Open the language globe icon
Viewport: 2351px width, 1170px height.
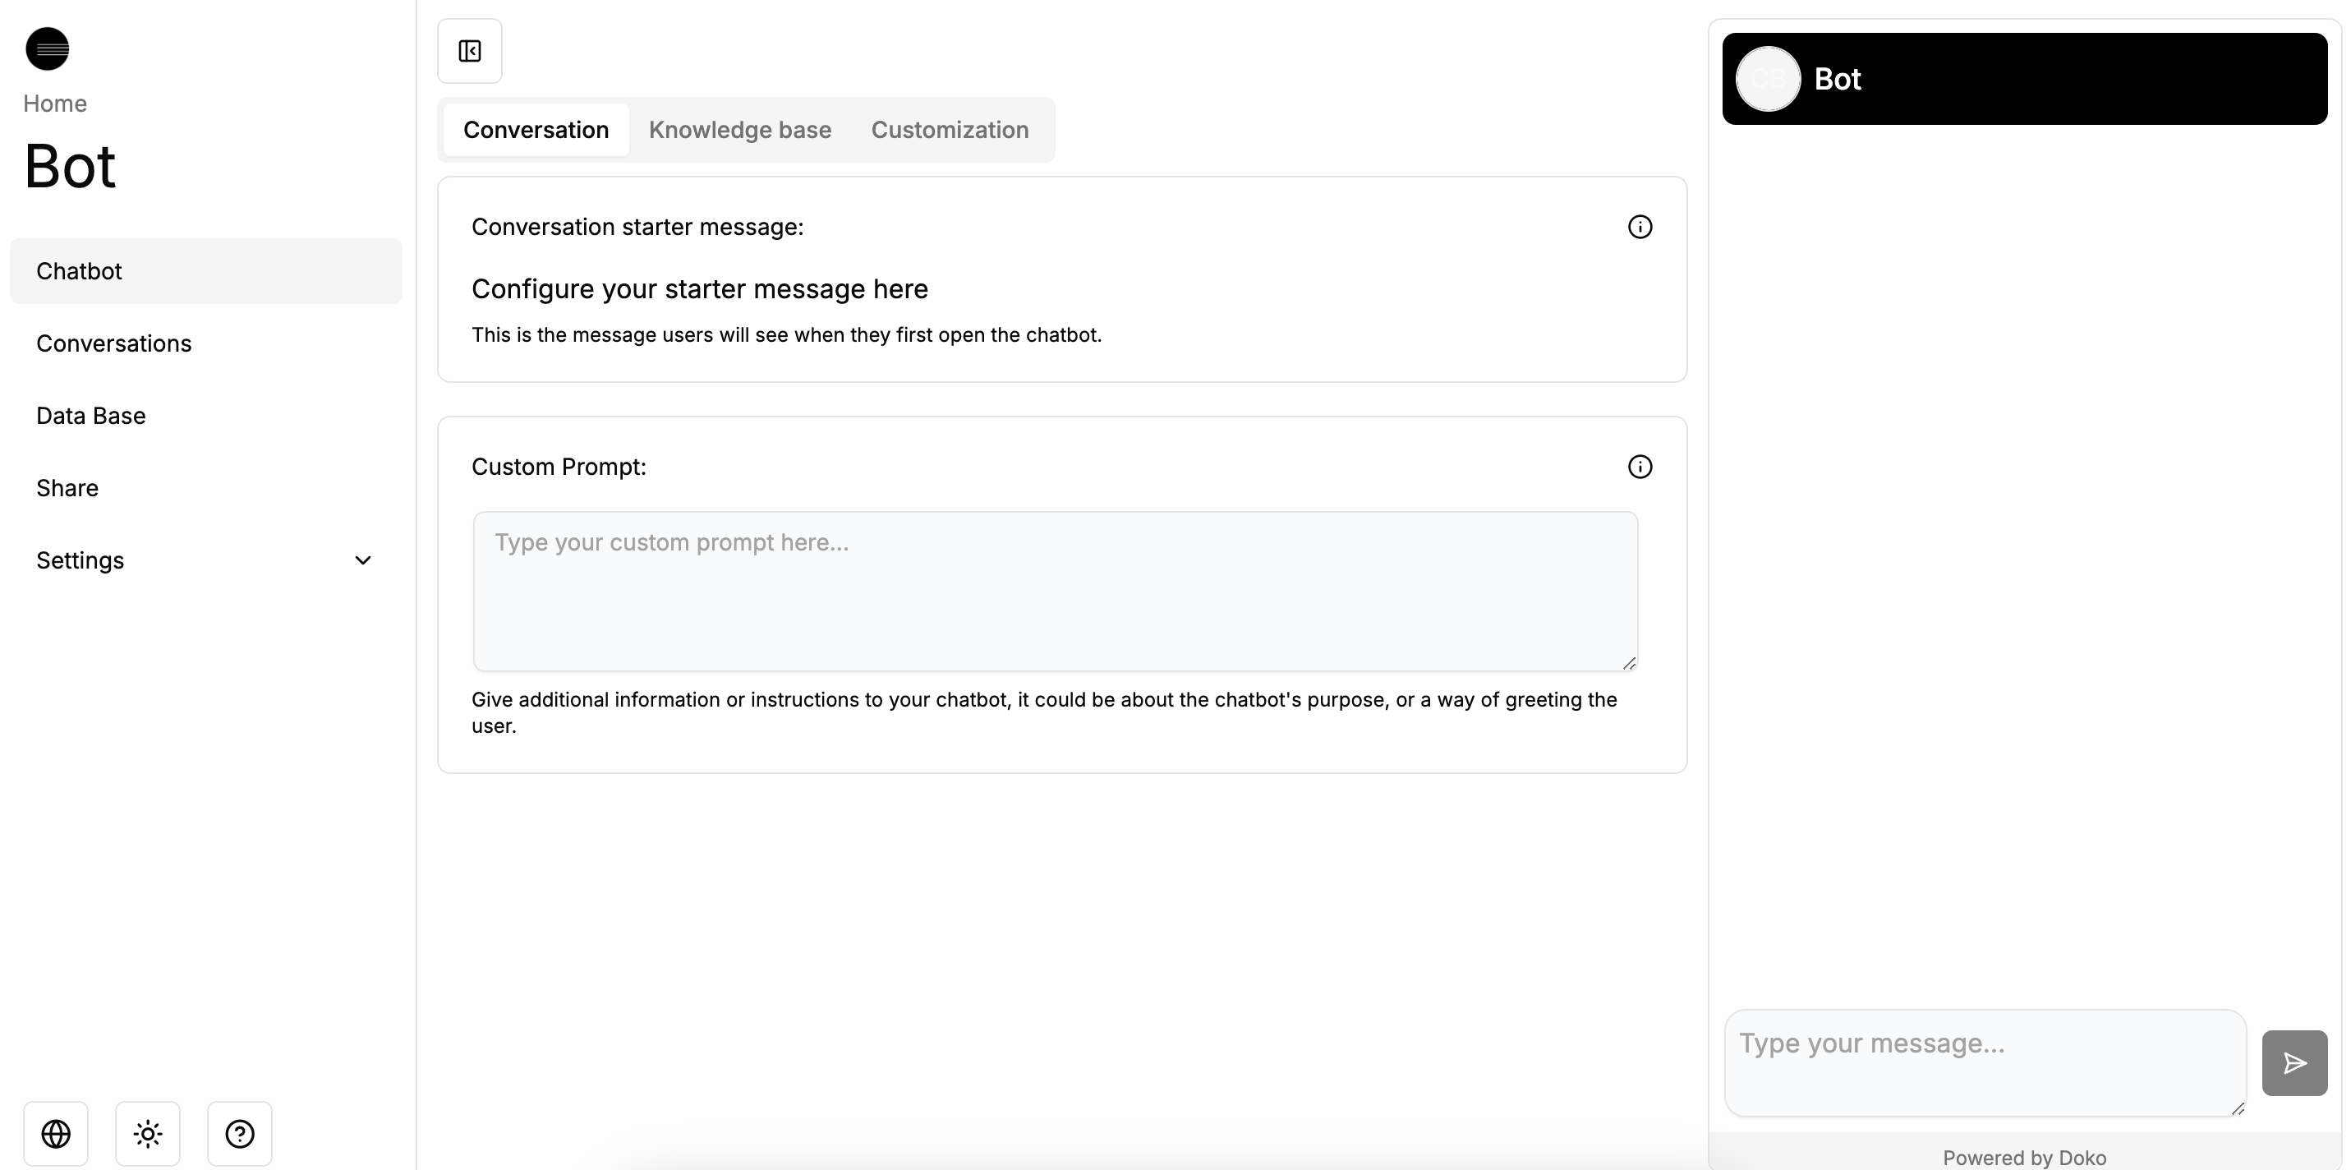coord(56,1134)
